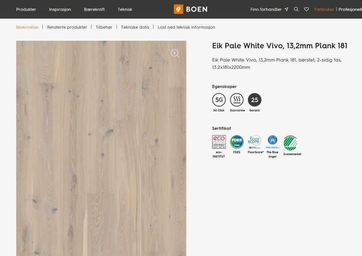Open the Bærekraft menu
The width and height of the screenshot is (362, 256).
tap(94, 9)
